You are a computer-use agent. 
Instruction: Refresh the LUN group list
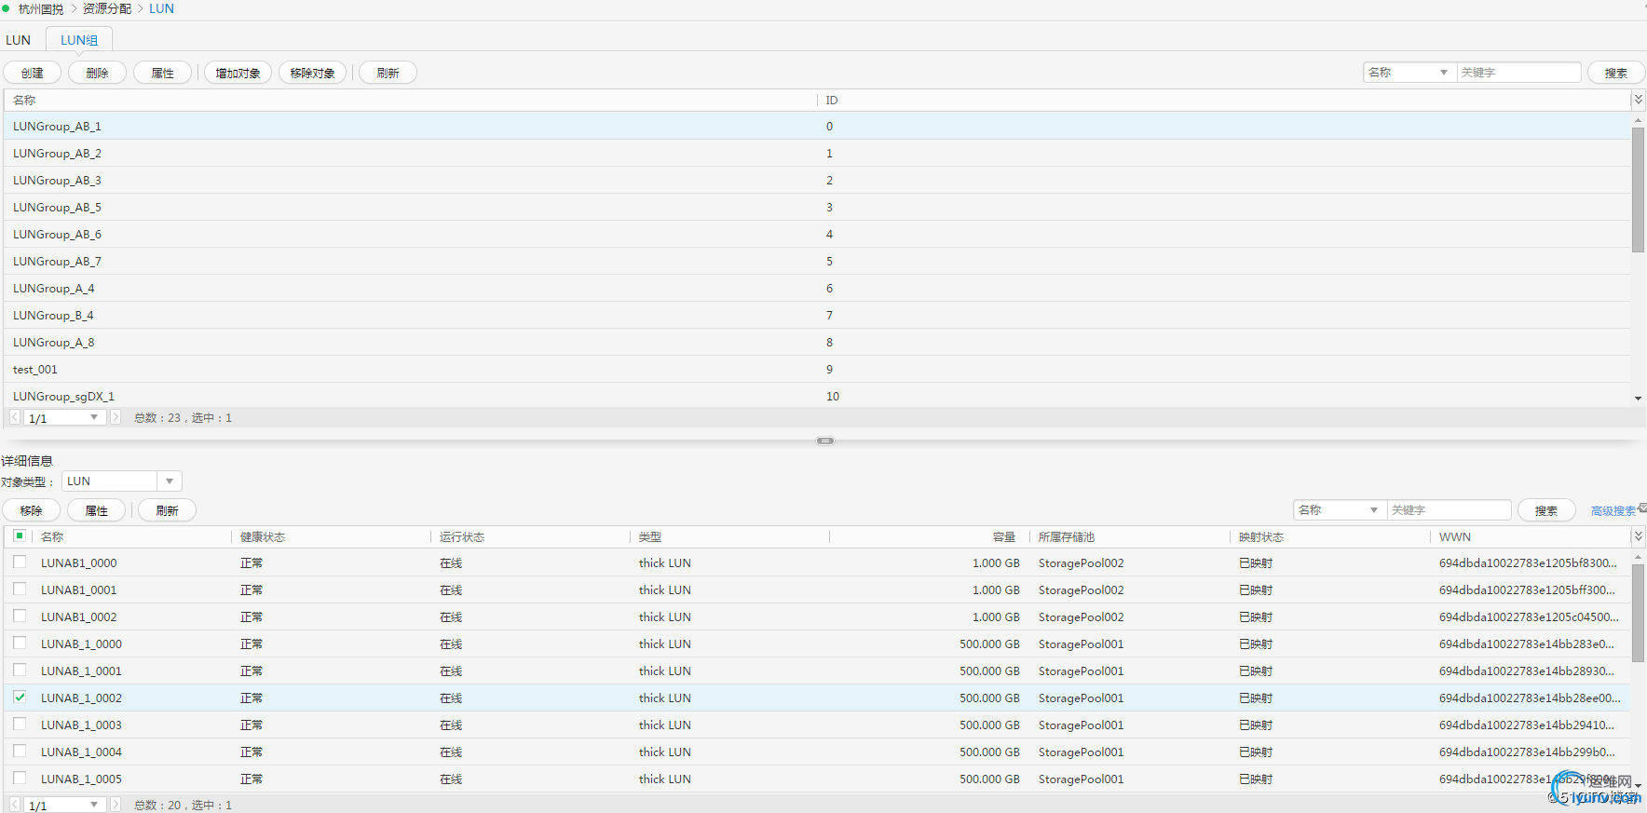388,73
